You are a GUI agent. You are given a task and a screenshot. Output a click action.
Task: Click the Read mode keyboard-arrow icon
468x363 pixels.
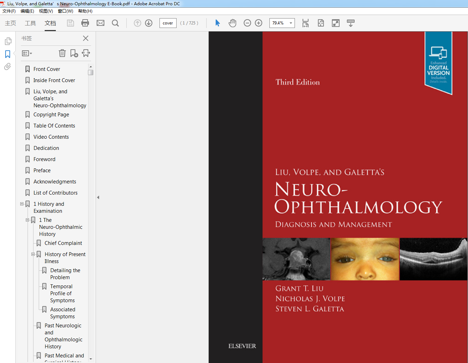(351, 23)
